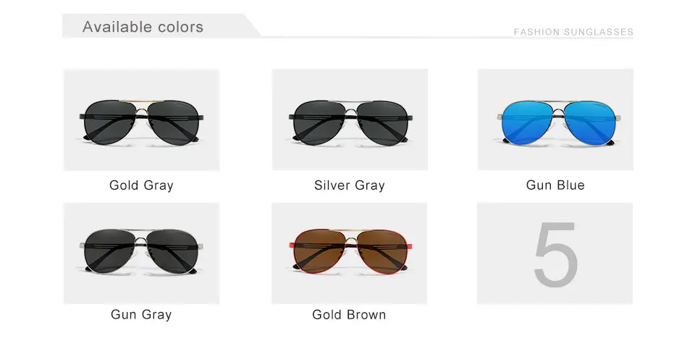
Task: Click the "FASHION SUNGLASSES" header text
Action: point(573,32)
